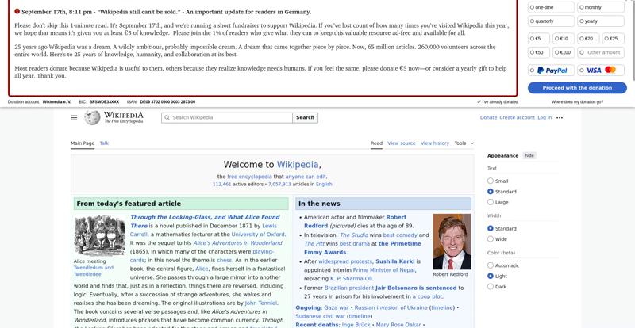
Task: Open the Jair Bolsonaro is sentenced link
Action: (416, 288)
